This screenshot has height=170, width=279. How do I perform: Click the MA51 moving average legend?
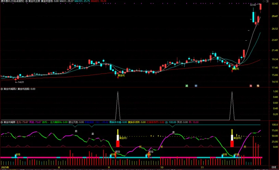66,1
